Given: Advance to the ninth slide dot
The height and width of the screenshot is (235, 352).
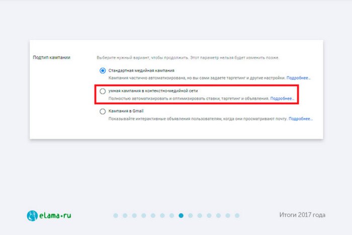Looking at the screenshot, I should [191, 215].
